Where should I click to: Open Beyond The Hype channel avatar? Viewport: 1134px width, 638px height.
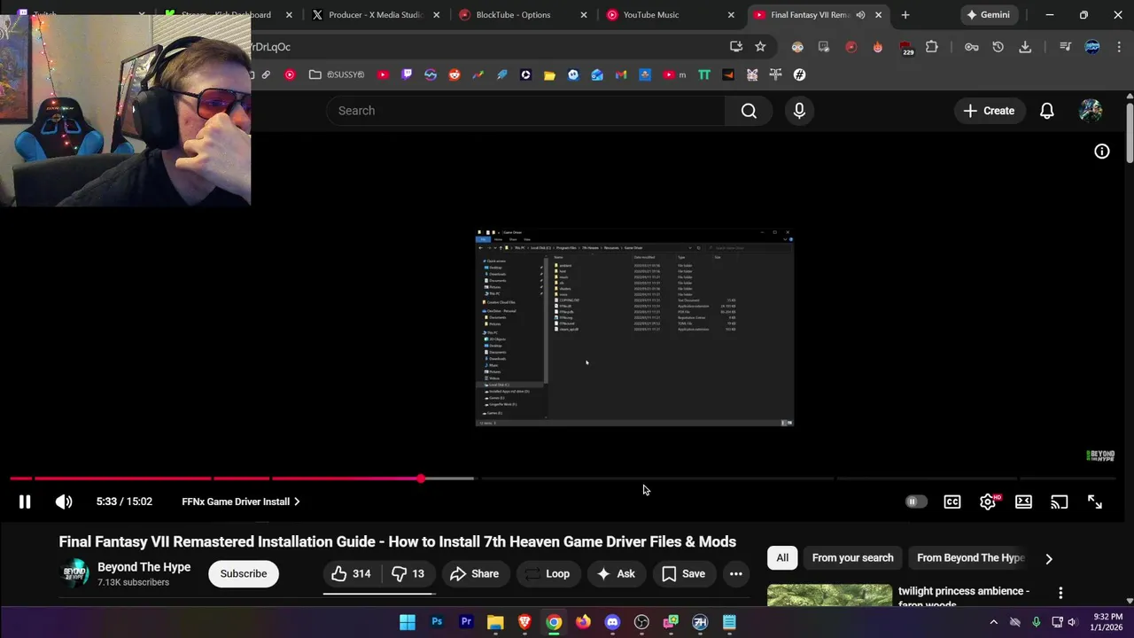[75, 573]
